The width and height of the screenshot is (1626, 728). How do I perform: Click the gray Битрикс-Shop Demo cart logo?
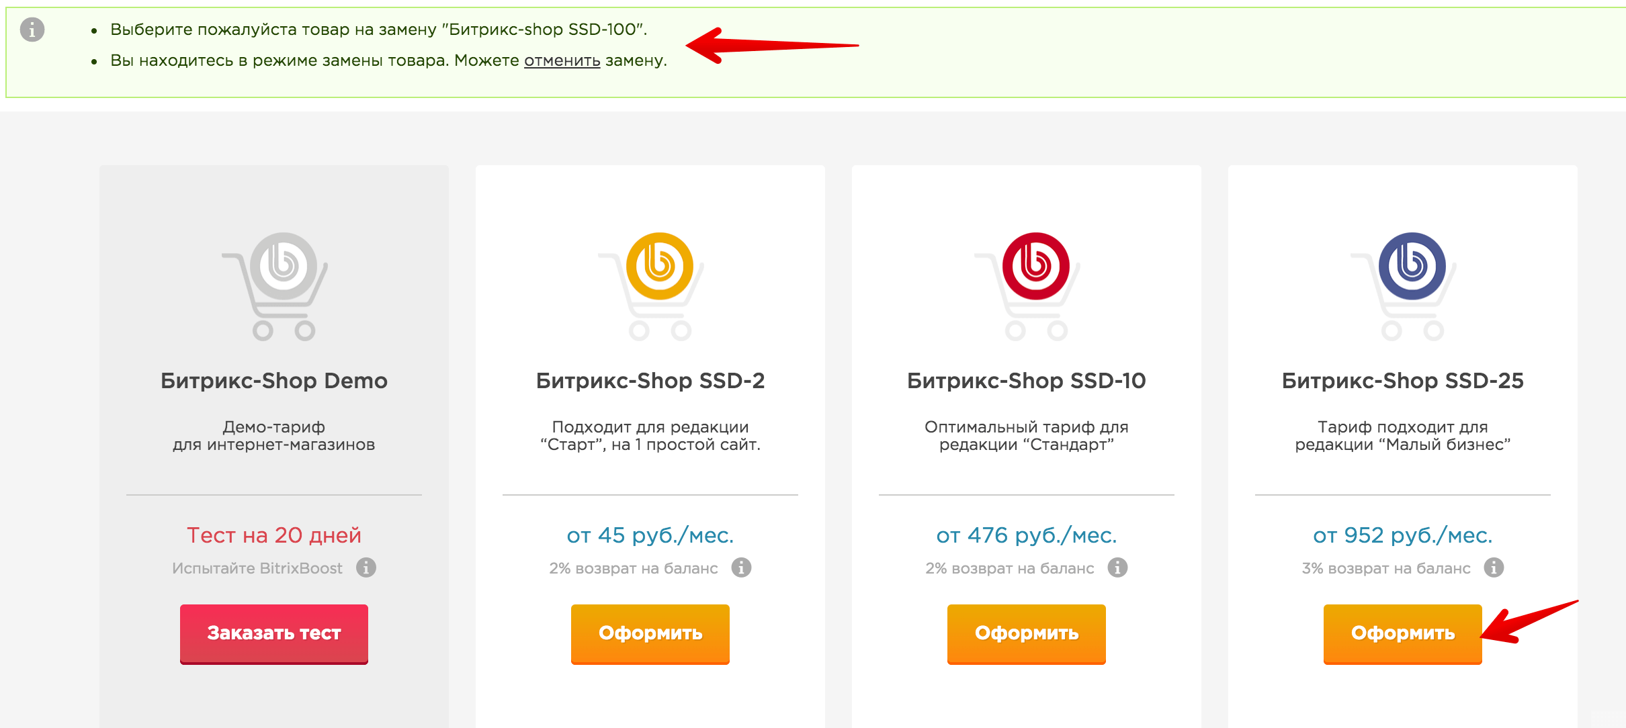pyautogui.click(x=275, y=286)
